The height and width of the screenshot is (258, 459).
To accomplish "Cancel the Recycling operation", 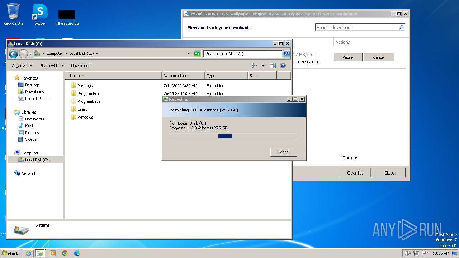I will (283, 152).
